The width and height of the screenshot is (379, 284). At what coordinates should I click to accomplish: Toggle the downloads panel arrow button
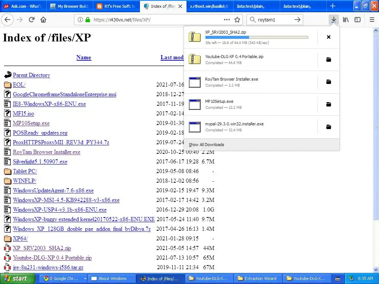click(x=333, y=20)
